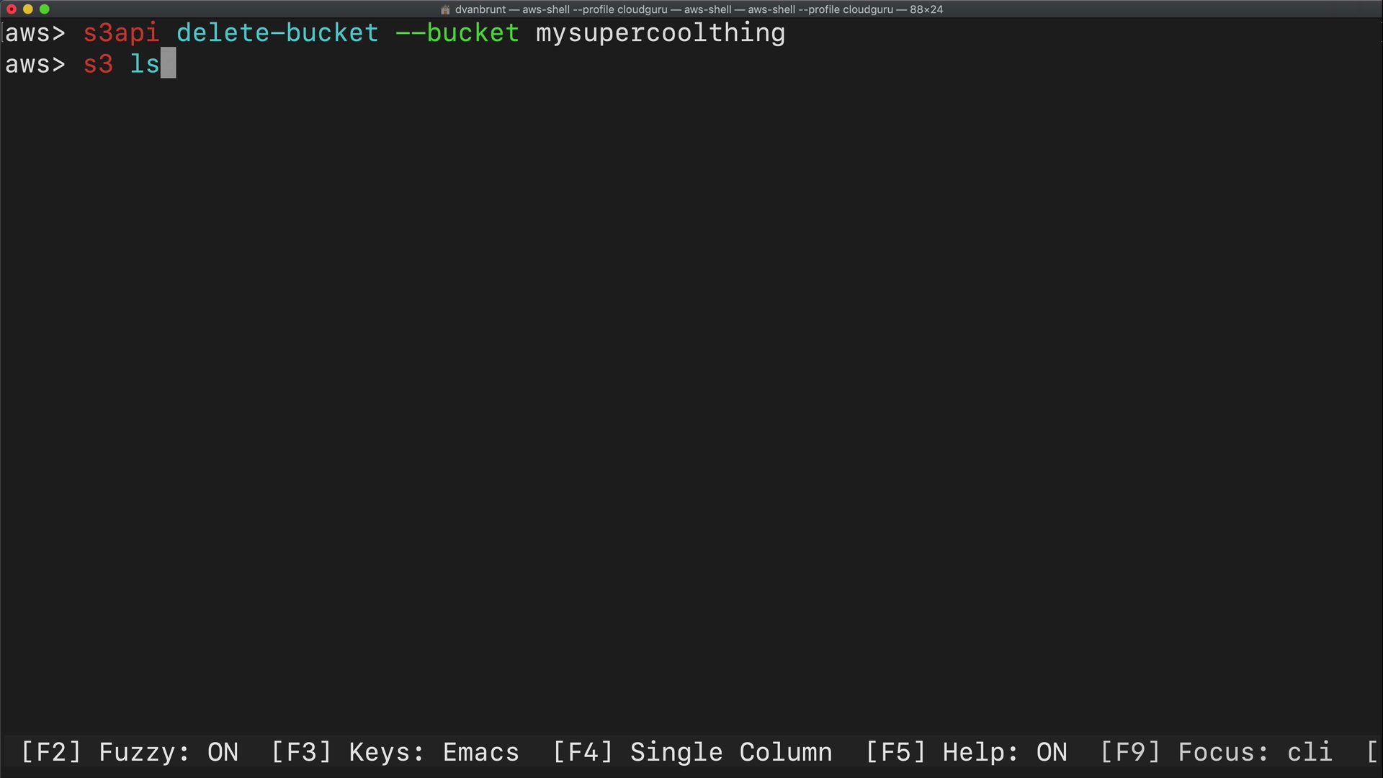
Task: Click the red s3api command word
Action: 121,33
